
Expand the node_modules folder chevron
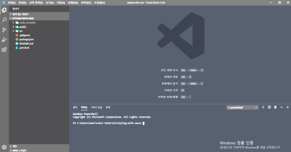pyautogui.click(x=13, y=22)
